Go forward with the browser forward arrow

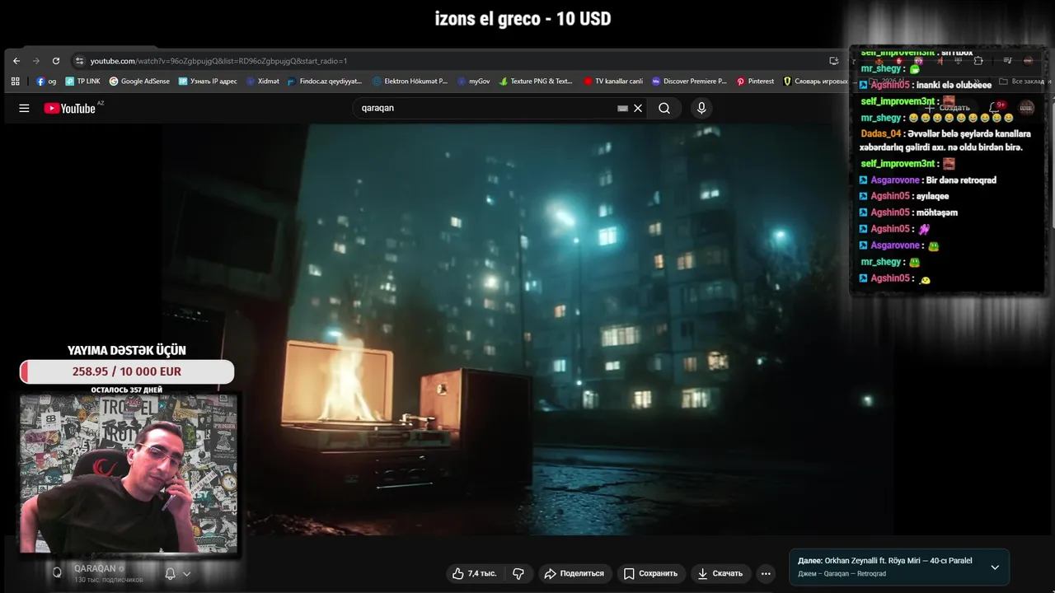click(36, 61)
